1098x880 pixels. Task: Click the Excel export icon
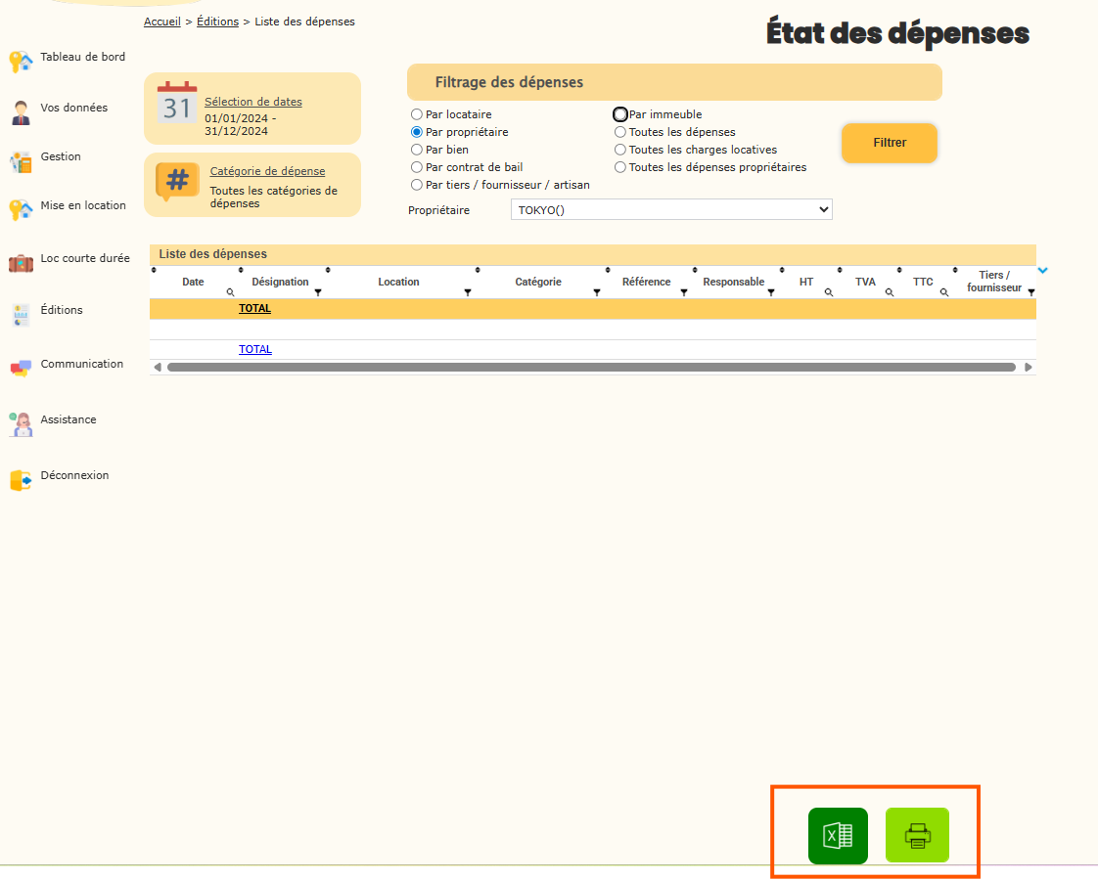point(838,836)
